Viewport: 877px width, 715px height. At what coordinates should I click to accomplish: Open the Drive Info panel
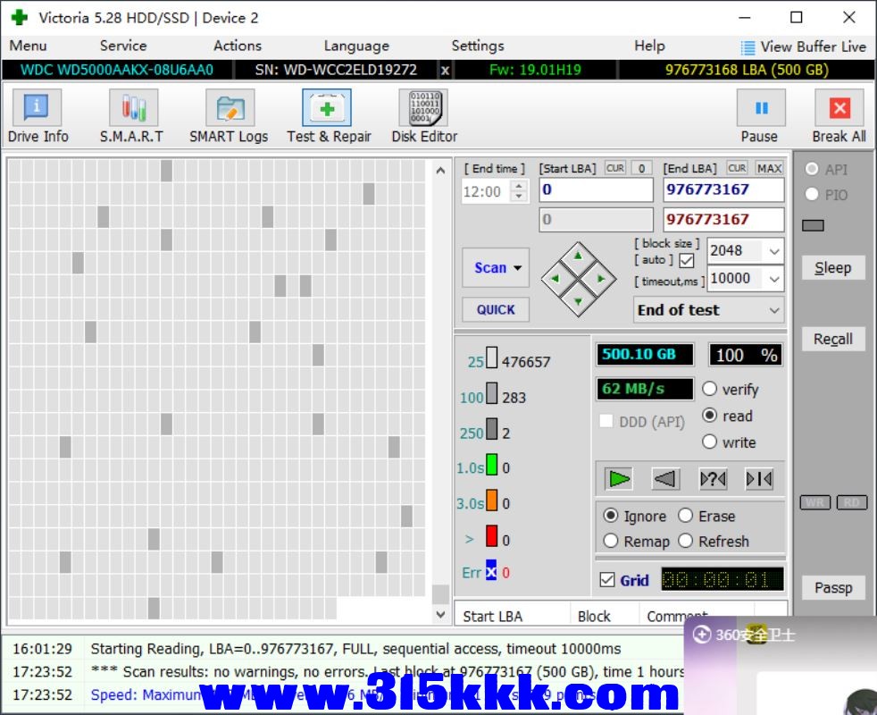click(38, 116)
